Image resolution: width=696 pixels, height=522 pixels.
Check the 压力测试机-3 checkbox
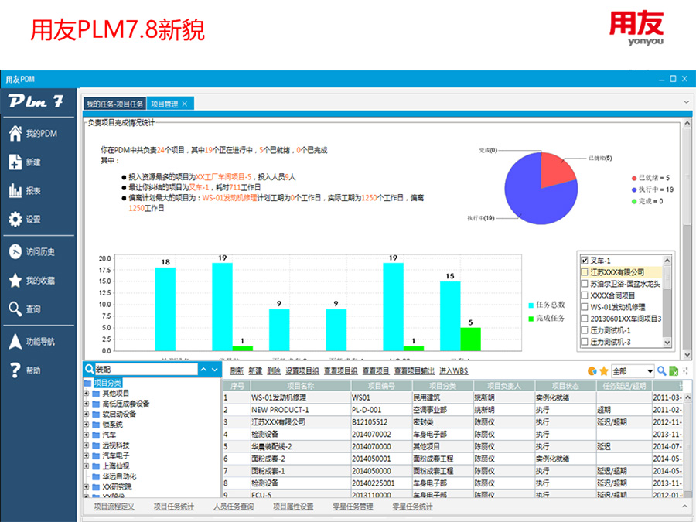(585, 341)
